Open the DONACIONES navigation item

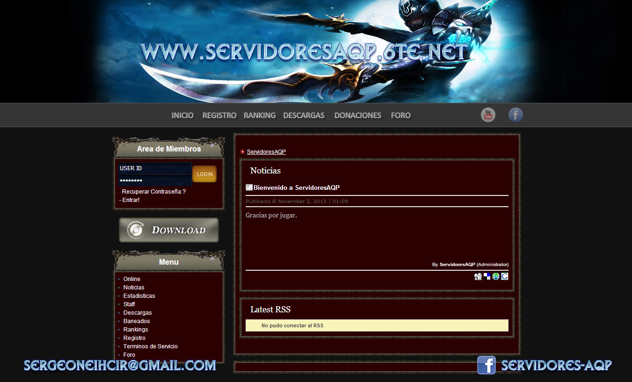[x=358, y=115]
